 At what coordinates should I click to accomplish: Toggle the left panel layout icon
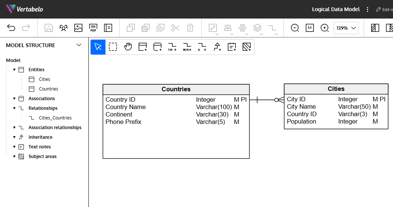pos(375,28)
